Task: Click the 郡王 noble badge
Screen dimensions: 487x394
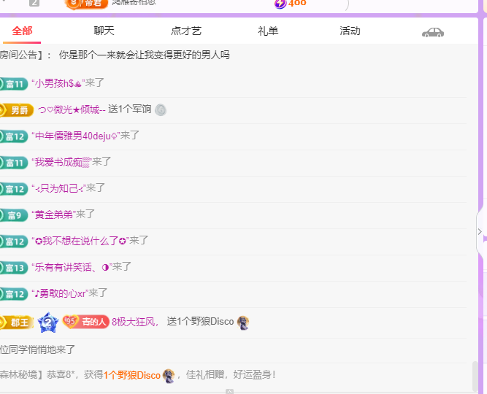Action: click(x=16, y=322)
